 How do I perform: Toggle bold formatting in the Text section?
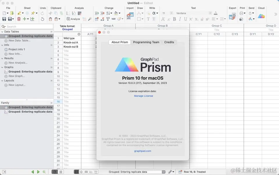pos(174,19)
